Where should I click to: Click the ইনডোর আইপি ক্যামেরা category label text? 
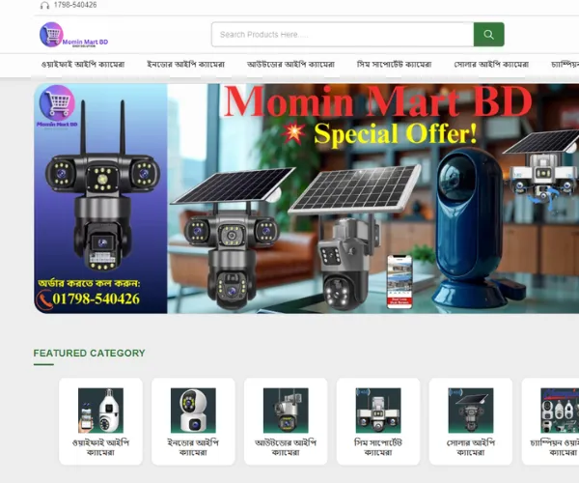click(193, 446)
